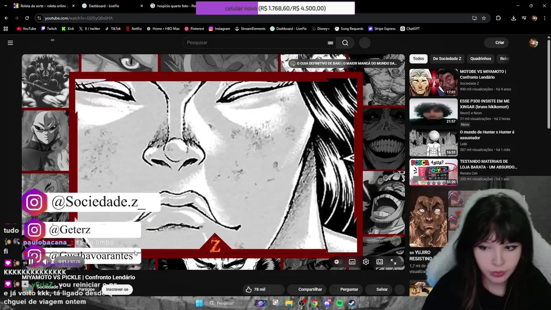Select the De Sociedade Z filter chip
Screen dimensions: 551x310
pos(447,59)
